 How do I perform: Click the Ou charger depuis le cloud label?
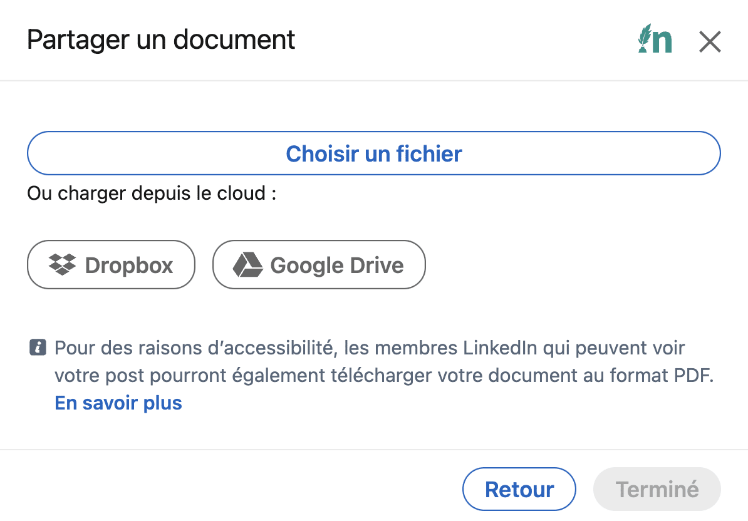(x=152, y=193)
